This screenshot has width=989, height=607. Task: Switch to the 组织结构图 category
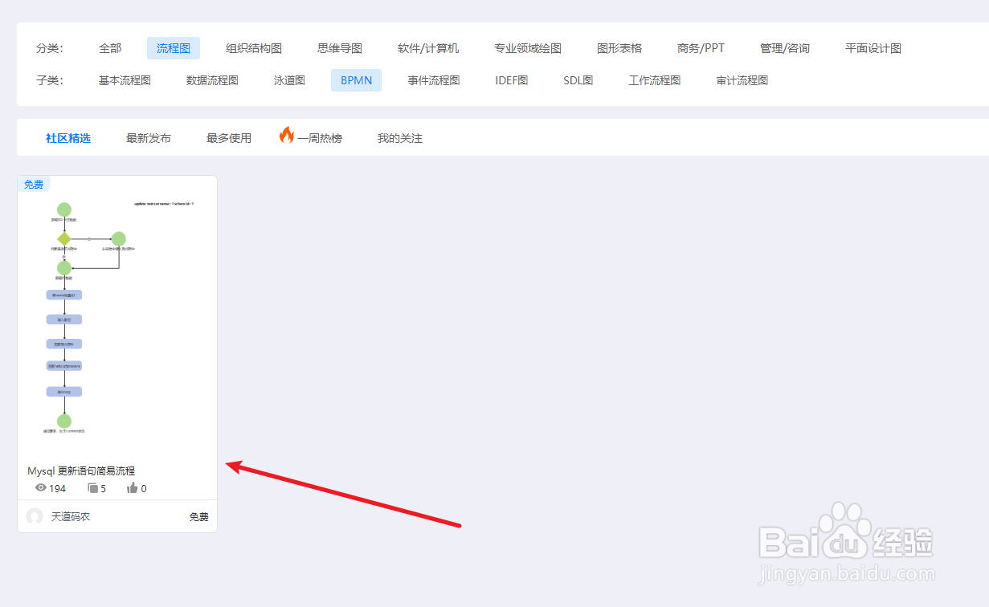(x=254, y=47)
